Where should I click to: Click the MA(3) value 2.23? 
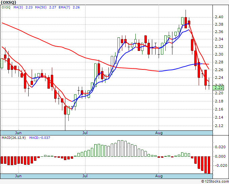point(29,7)
